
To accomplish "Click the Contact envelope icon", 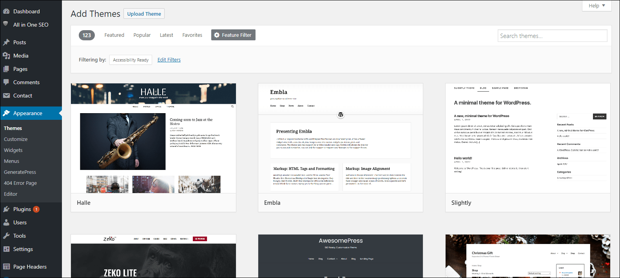I will (6, 96).
